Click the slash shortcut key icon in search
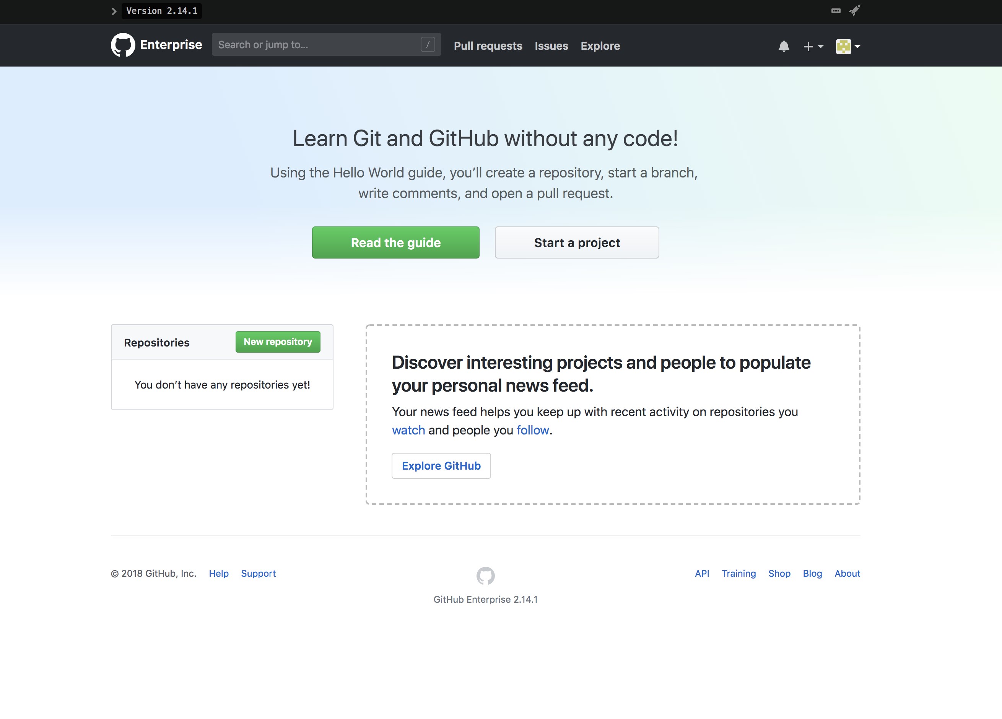This screenshot has height=719, width=1002. [427, 45]
